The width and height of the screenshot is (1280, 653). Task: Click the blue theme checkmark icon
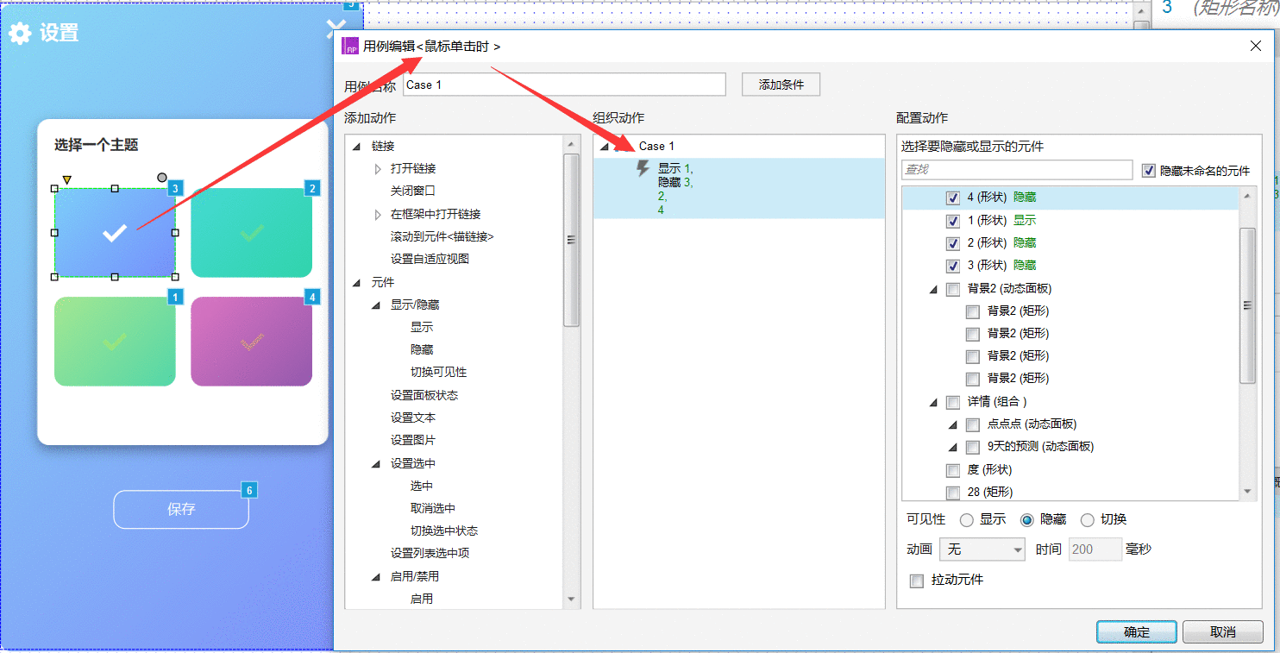tap(115, 233)
